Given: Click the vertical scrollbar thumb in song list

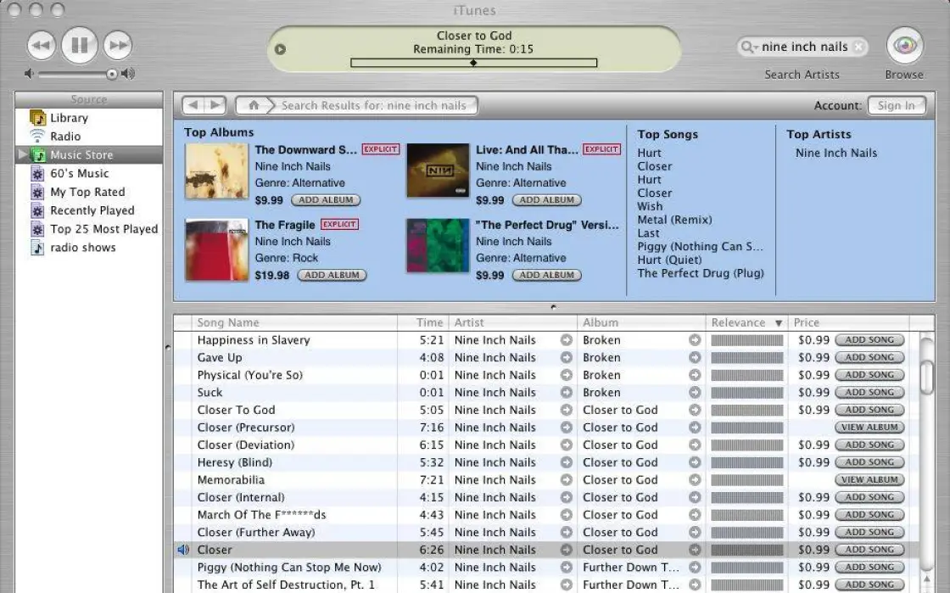Looking at the screenshot, I should pos(926,376).
